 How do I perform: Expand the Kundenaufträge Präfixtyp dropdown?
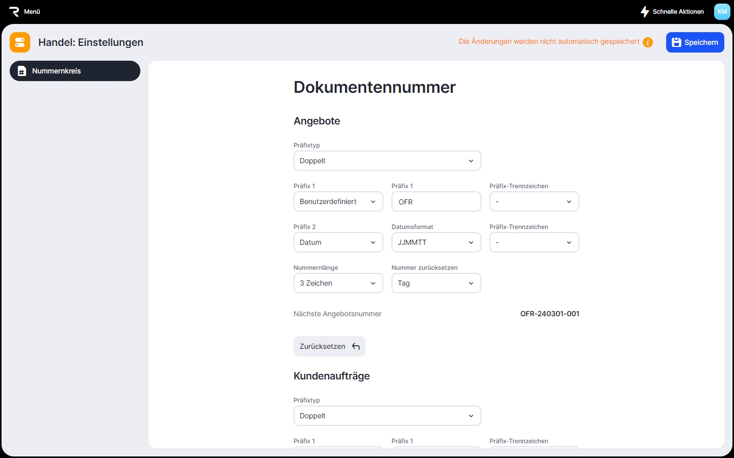pyautogui.click(x=387, y=416)
